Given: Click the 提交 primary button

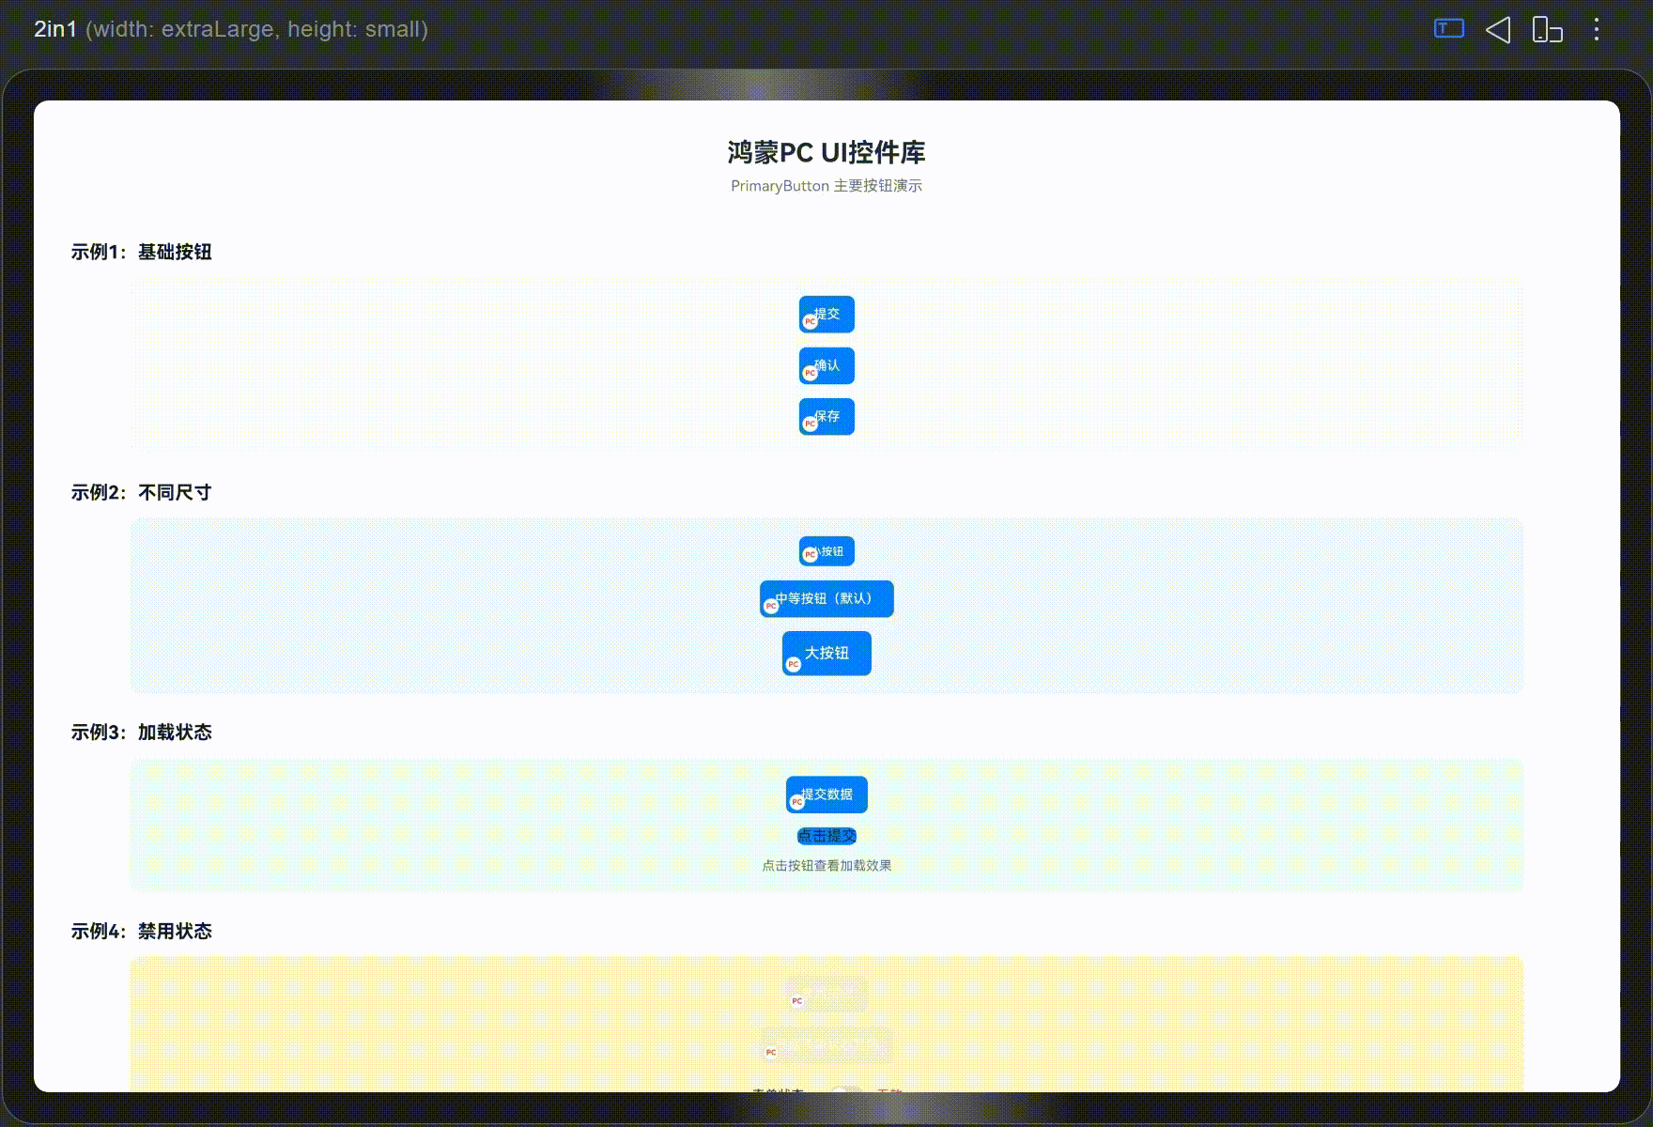Looking at the screenshot, I should coord(826,315).
